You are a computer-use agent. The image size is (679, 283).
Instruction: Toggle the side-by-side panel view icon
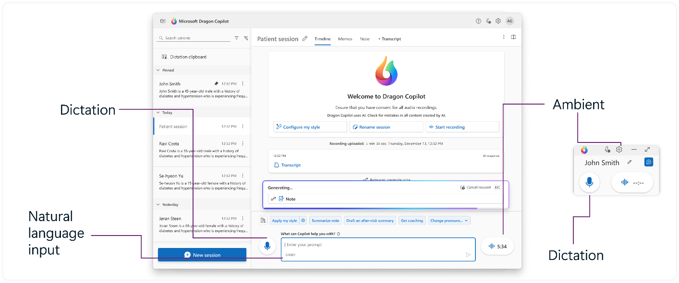pos(513,37)
